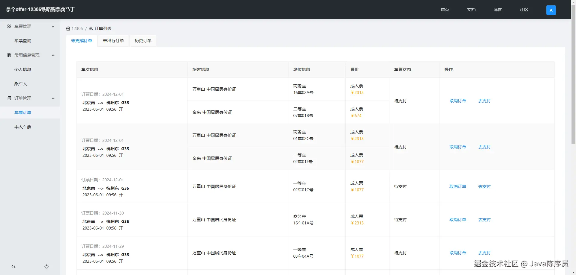Click the sidebar collapse icon at bottom
This screenshot has width=576, height=275.
[x=13, y=266]
